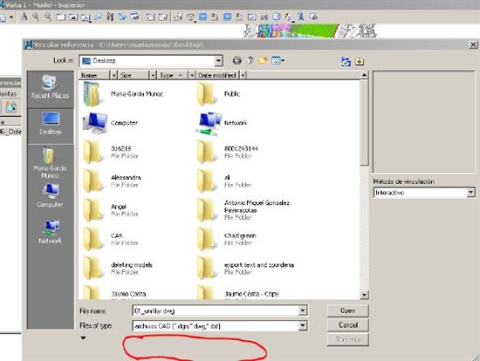Click the Cancel button
Image resolution: width=480 pixels, height=361 pixels.
pyautogui.click(x=347, y=325)
